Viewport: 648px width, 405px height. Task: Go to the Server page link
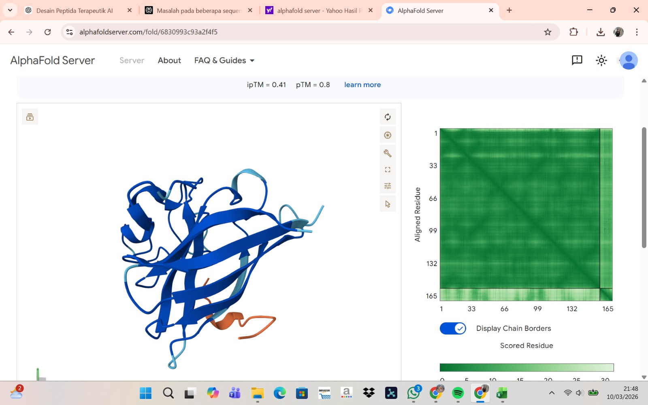click(x=132, y=60)
